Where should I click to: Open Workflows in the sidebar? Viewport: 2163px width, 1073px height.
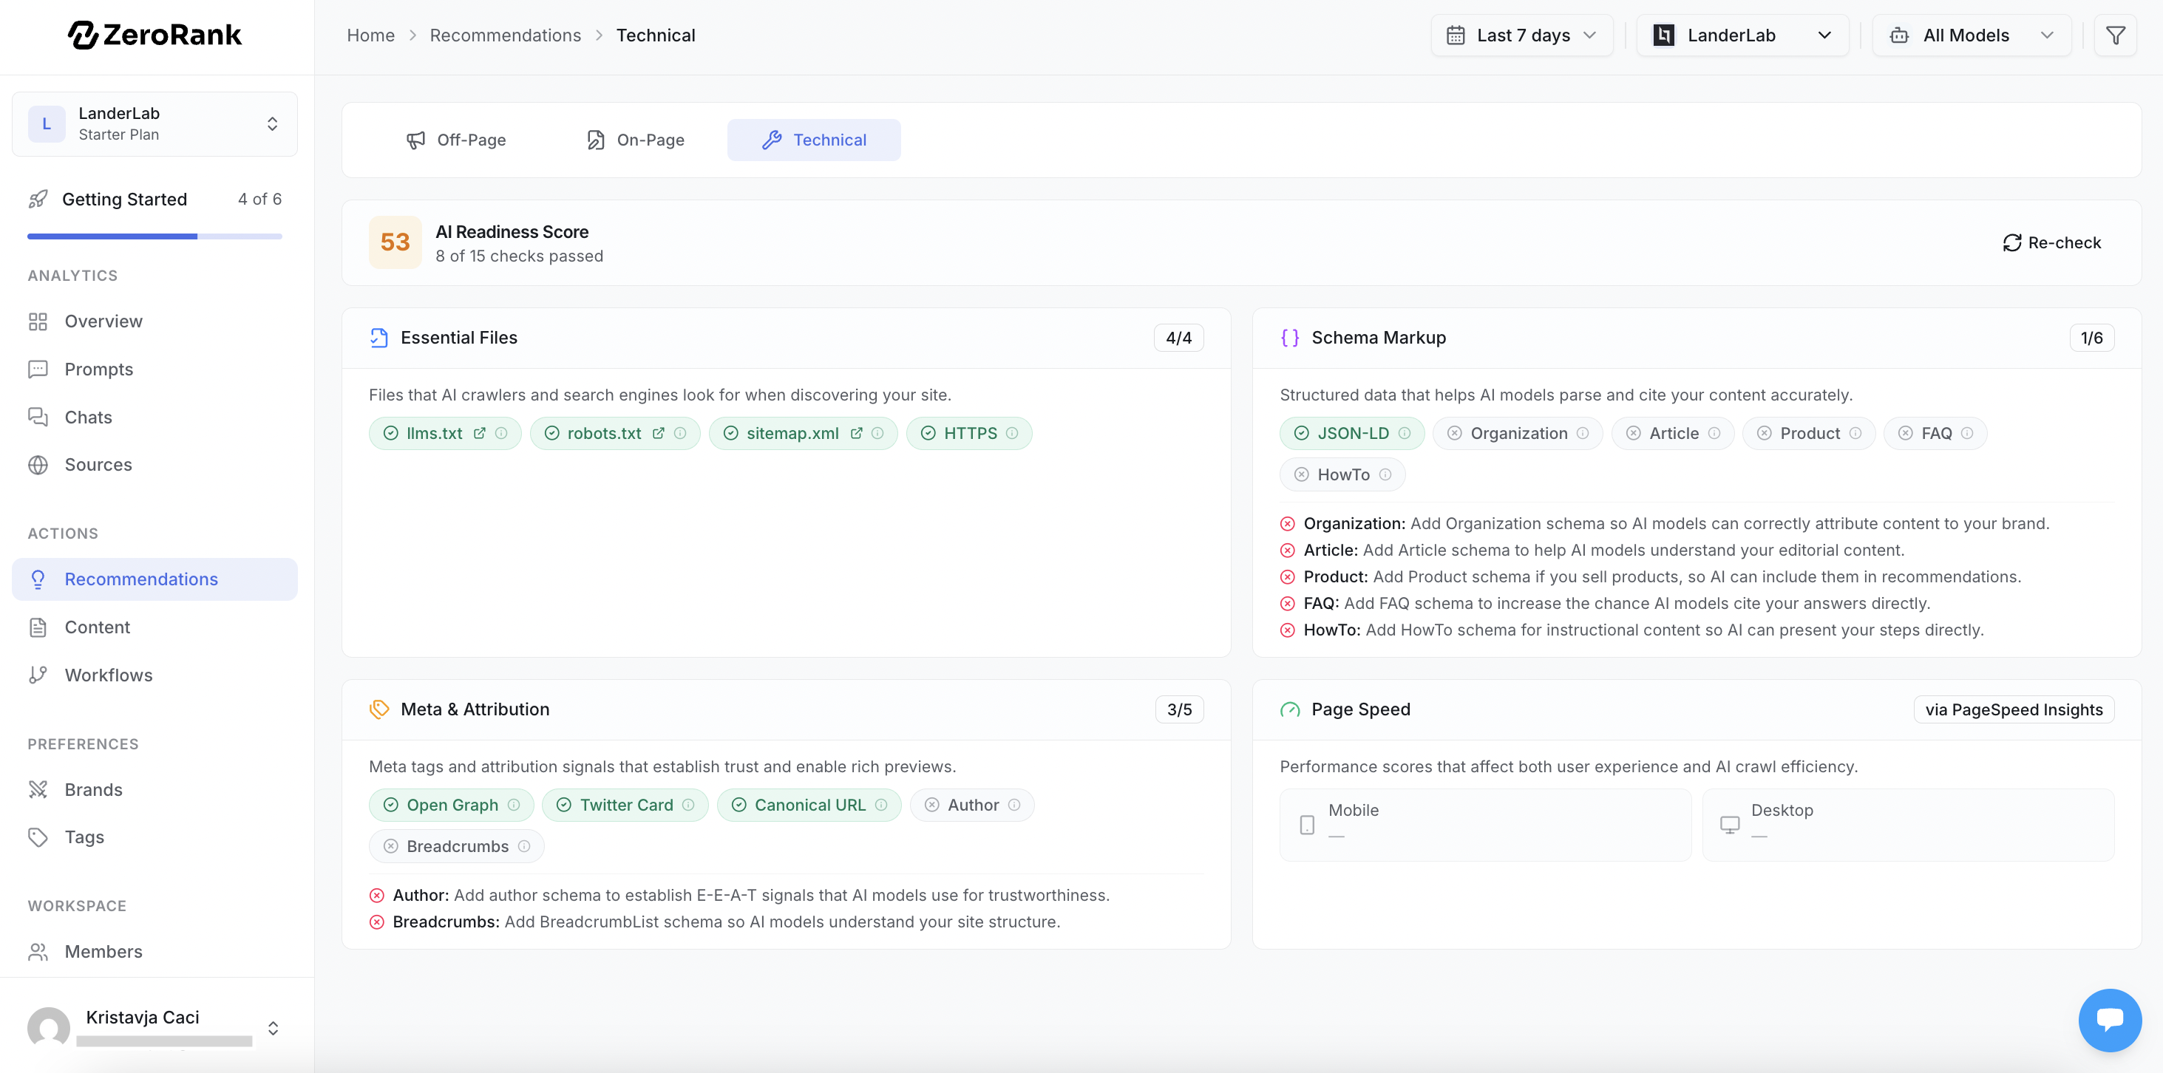[x=154, y=675]
